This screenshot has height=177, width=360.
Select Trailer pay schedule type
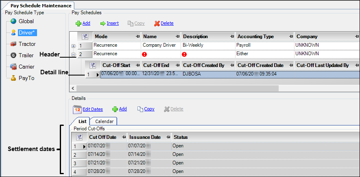pos(26,55)
